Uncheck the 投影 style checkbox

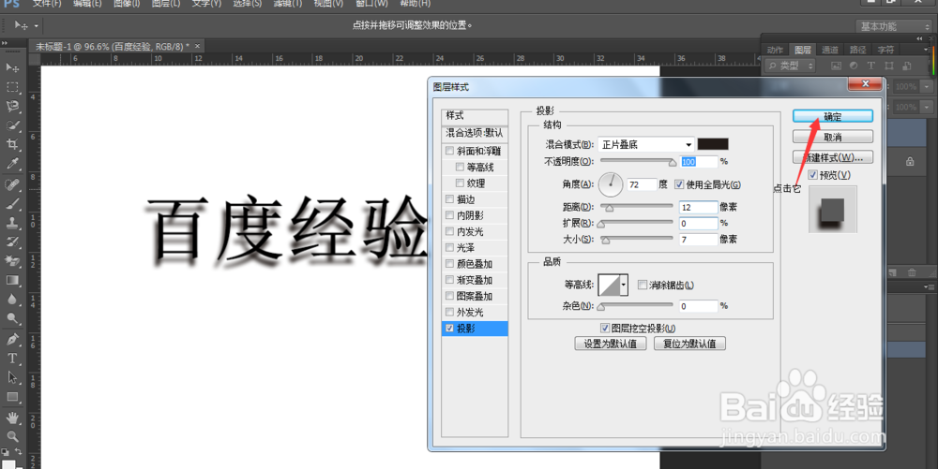(450, 328)
